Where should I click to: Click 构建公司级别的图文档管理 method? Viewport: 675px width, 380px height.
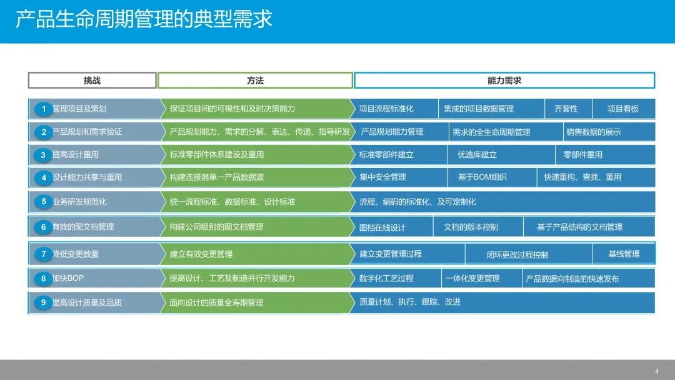coord(257,227)
